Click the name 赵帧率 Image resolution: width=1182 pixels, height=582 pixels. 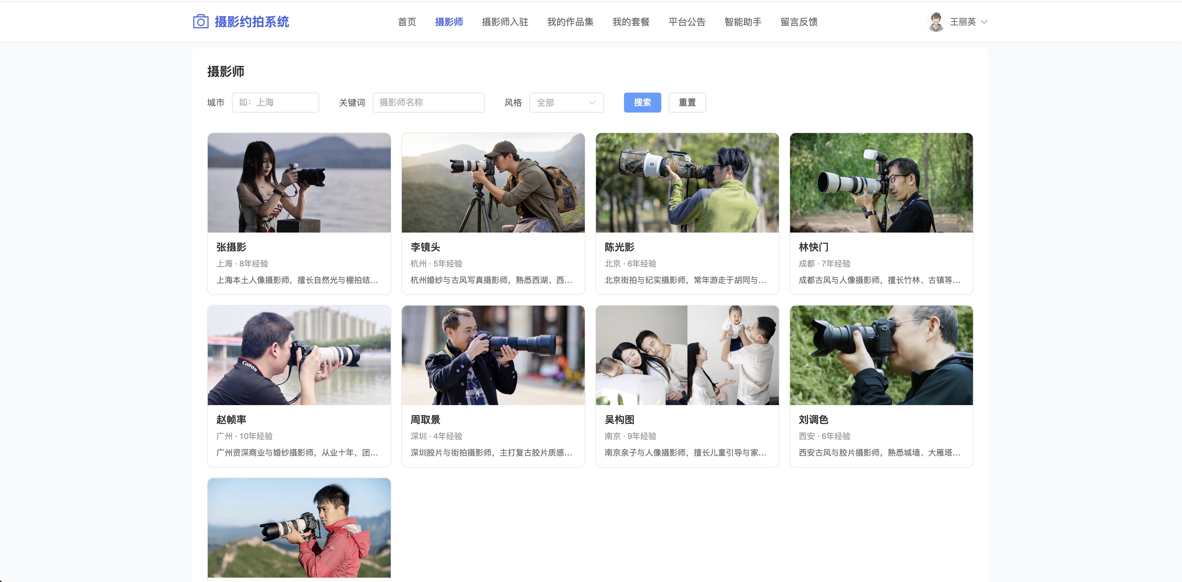coord(231,420)
